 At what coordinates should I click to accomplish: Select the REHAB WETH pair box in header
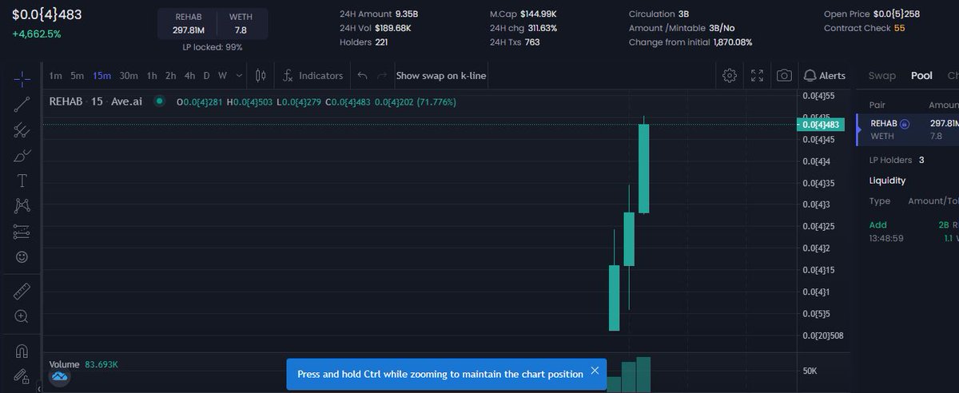[212, 24]
